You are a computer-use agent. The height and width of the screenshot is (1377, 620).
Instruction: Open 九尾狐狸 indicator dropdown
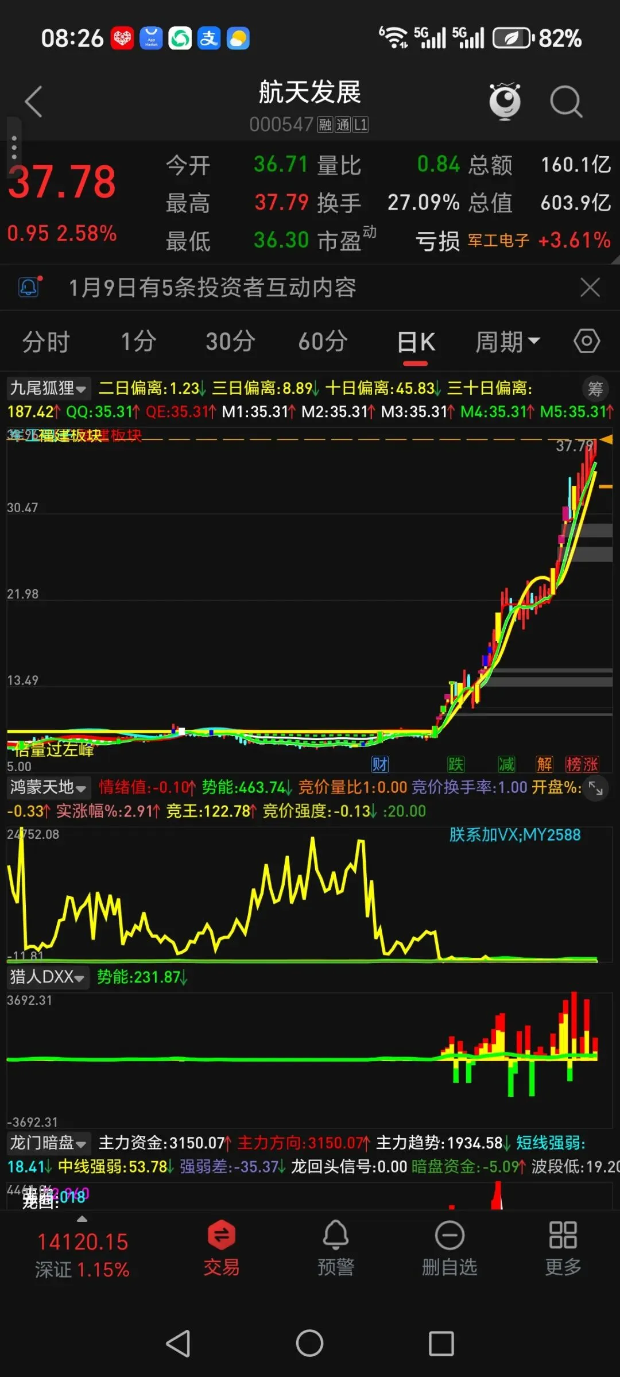pyautogui.click(x=48, y=388)
